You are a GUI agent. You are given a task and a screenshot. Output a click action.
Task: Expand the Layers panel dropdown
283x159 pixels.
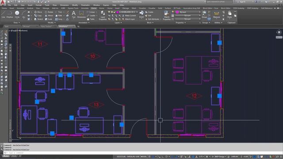click(x=118, y=23)
